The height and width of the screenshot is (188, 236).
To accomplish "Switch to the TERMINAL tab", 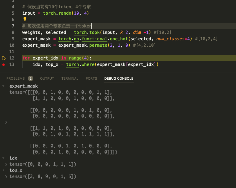I will click(70, 78).
